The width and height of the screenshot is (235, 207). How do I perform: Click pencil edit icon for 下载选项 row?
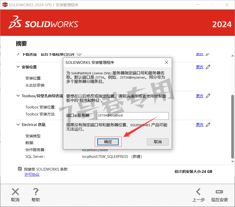pos(208,54)
